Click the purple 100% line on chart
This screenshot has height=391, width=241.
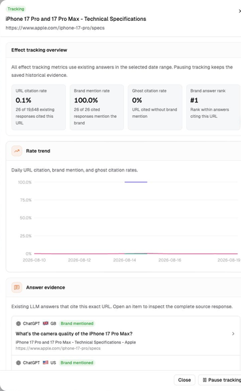click(x=136, y=182)
